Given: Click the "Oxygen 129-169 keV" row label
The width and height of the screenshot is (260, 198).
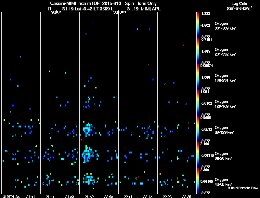Looking at the screenshot, I should 225,104.
